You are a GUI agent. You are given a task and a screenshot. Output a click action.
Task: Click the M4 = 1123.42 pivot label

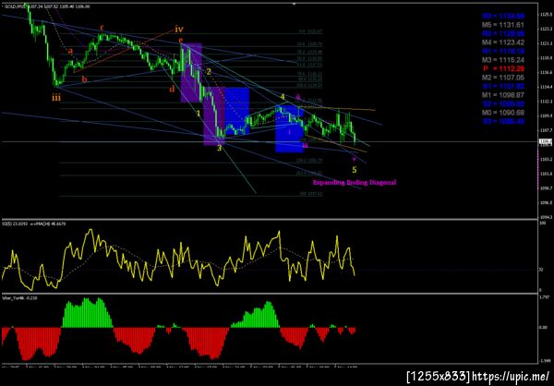503,42
